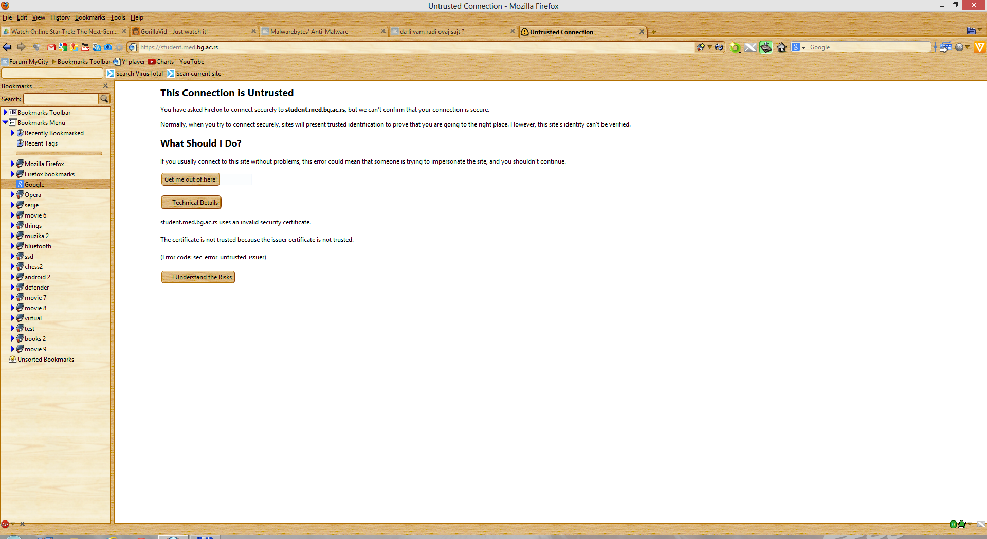987x539 pixels.
Task: Toggle the Technical Details section
Action: [191, 203]
